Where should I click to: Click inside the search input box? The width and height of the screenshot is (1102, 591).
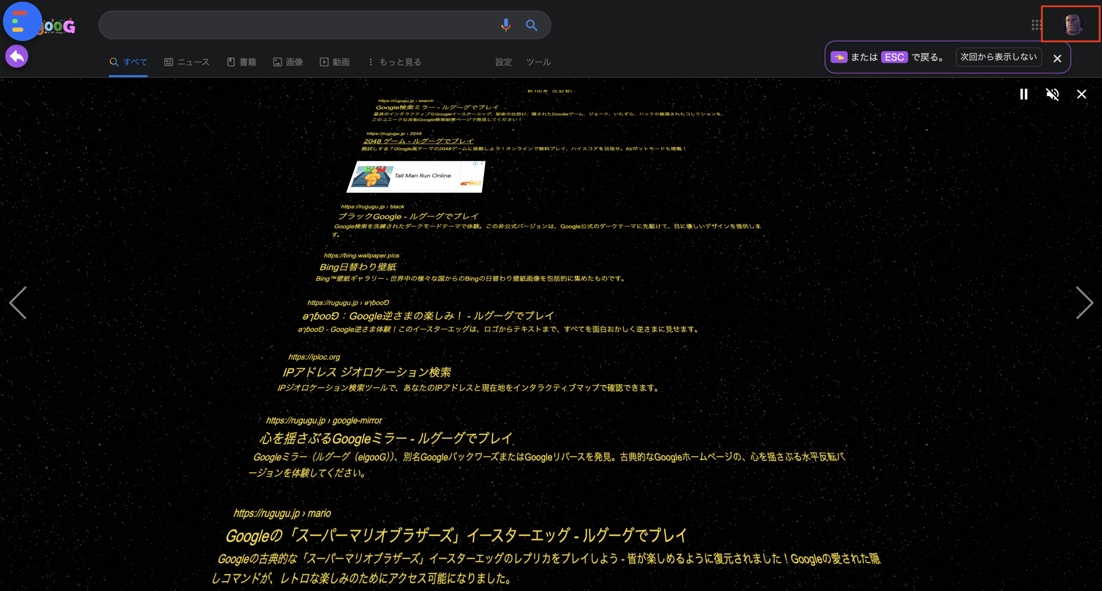(x=297, y=25)
